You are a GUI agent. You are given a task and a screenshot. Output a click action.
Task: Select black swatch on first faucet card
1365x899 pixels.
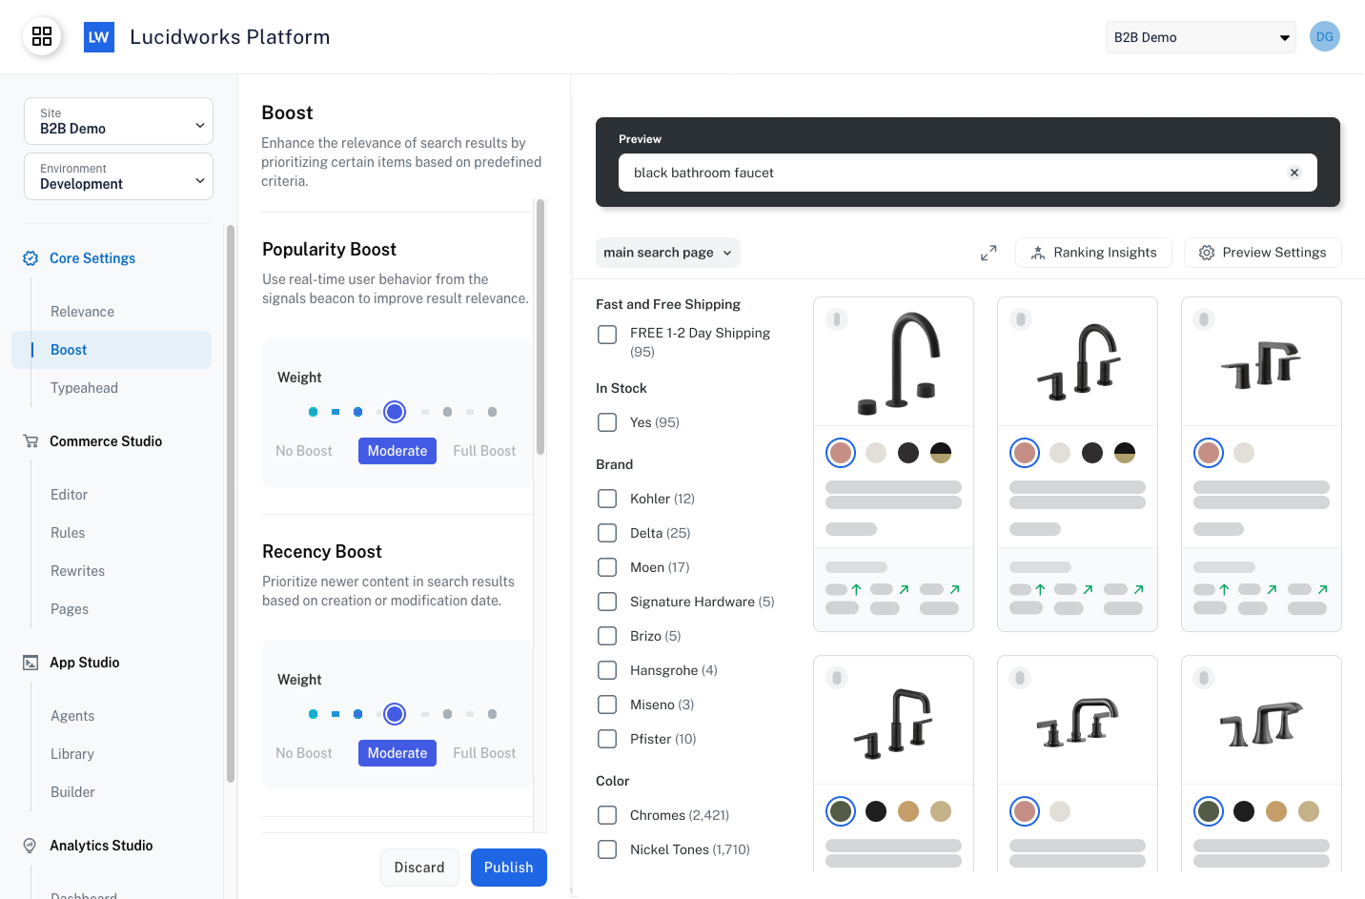tap(908, 453)
